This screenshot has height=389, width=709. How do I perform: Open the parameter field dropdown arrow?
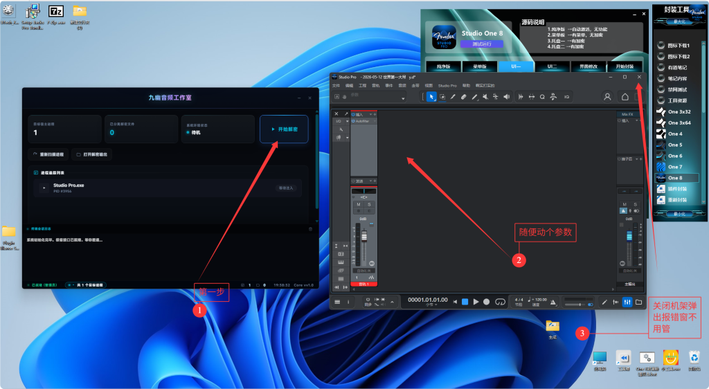click(x=403, y=98)
